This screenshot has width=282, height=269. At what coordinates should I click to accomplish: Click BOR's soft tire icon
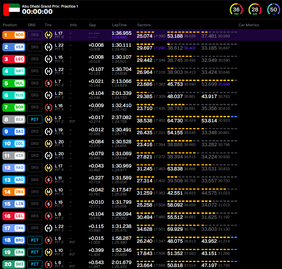click(48, 107)
